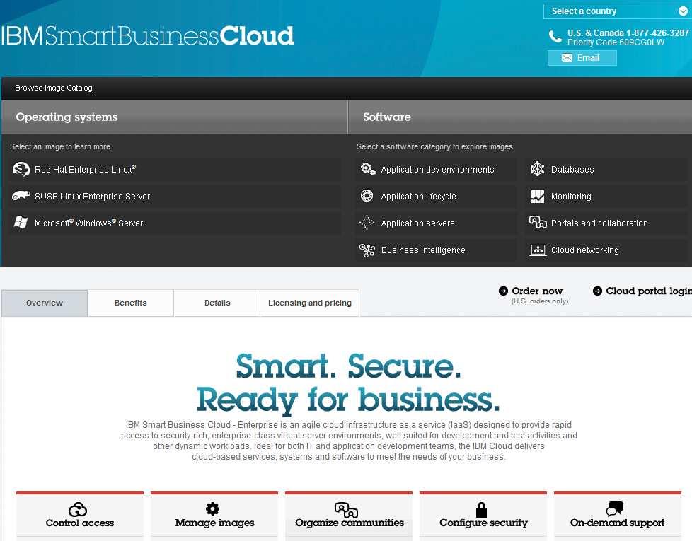Switch to the Overview tab

44,303
